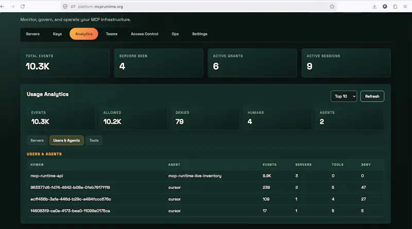Click the Refresh button
This screenshot has height=229, width=412.
pyautogui.click(x=372, y=97)
